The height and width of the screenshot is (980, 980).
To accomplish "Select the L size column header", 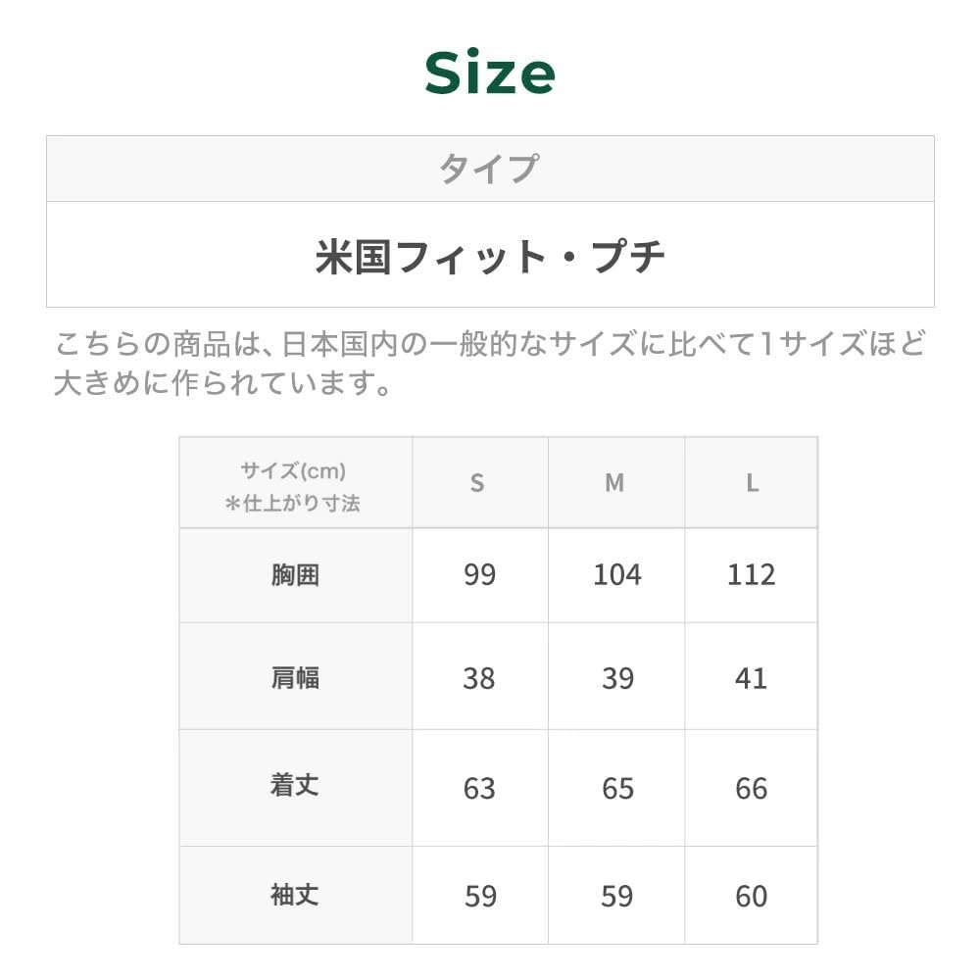I will (752, 483).
